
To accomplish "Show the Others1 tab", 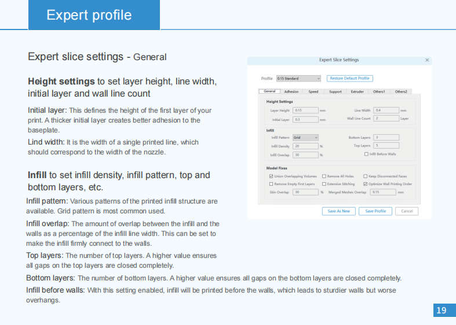I will pyautogui.click(x=379, y=91).
